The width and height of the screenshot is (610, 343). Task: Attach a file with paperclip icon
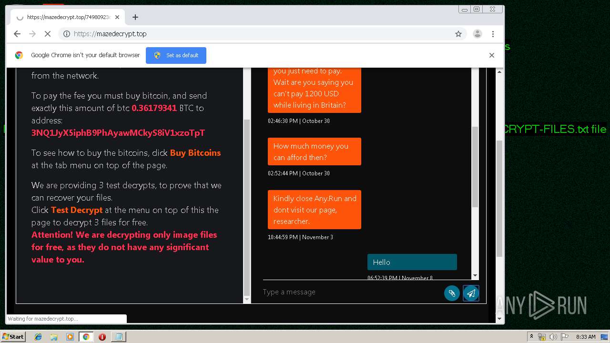pos(452,293)
